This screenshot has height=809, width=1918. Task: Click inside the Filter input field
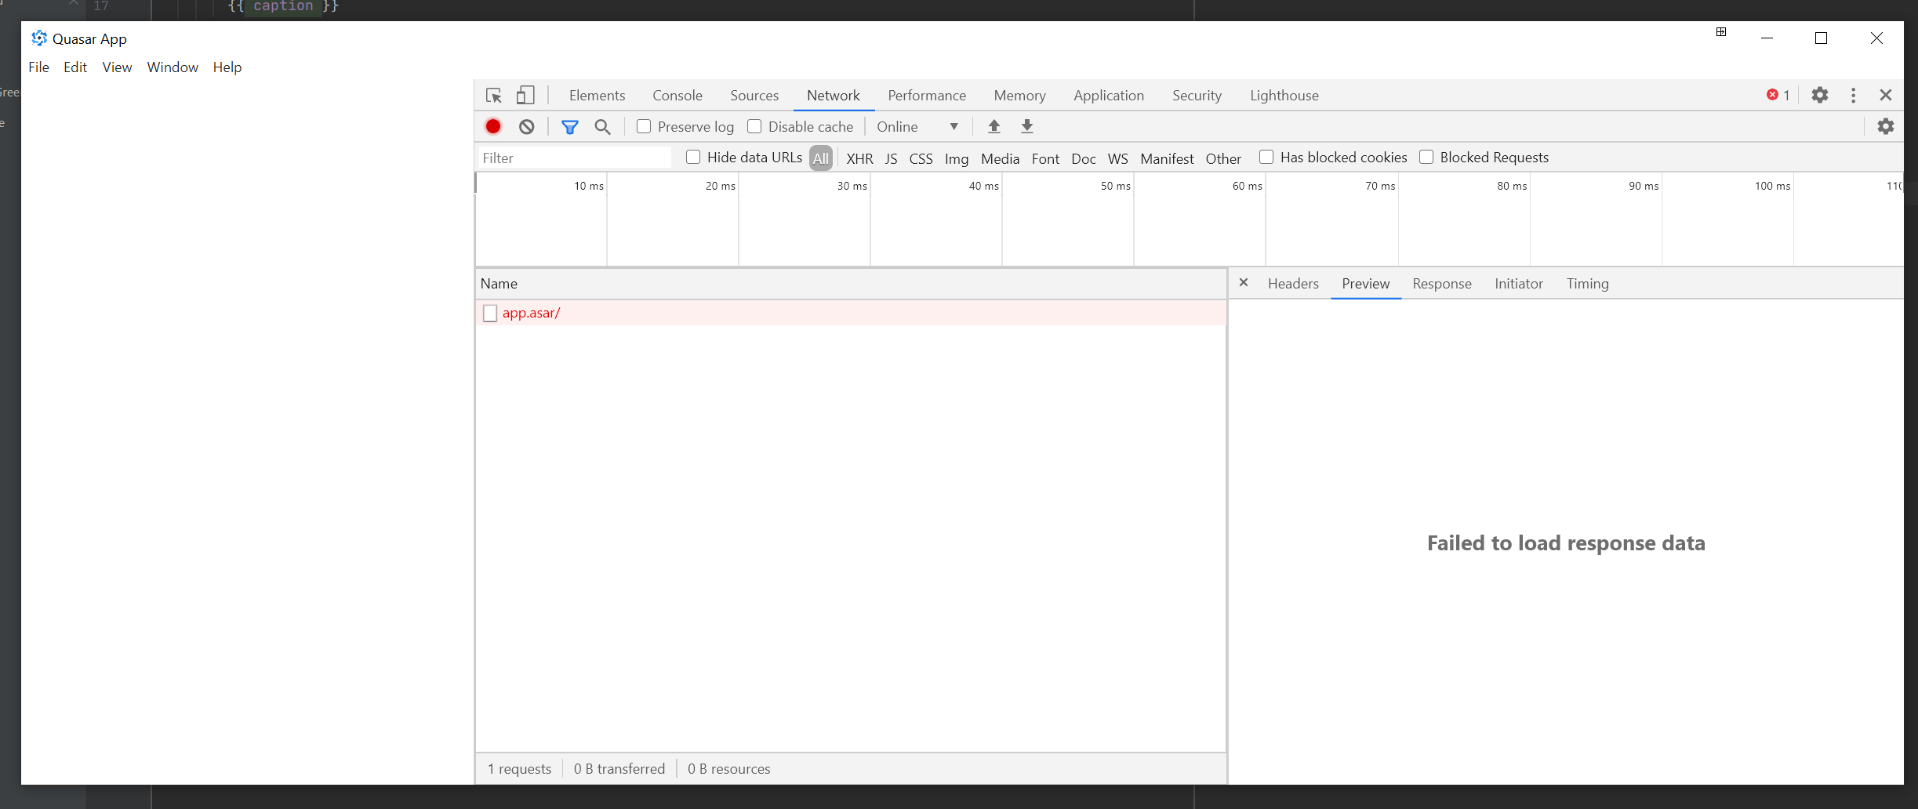pos(575,158)
